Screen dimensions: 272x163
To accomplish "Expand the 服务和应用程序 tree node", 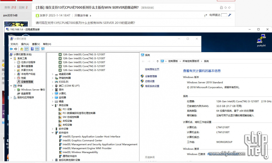I will (x=11, y=98).
